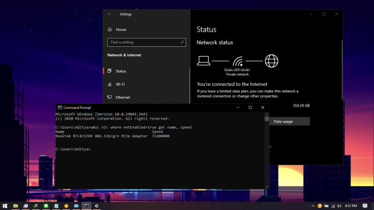Minimize the Command Prompt window
The image size is (374, 210).
click(x=238, y=108)
